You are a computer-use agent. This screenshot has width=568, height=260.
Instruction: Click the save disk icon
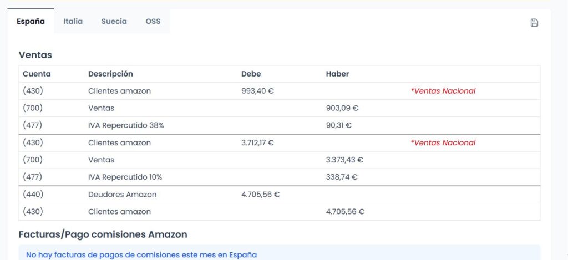click(x=534, y=23)
